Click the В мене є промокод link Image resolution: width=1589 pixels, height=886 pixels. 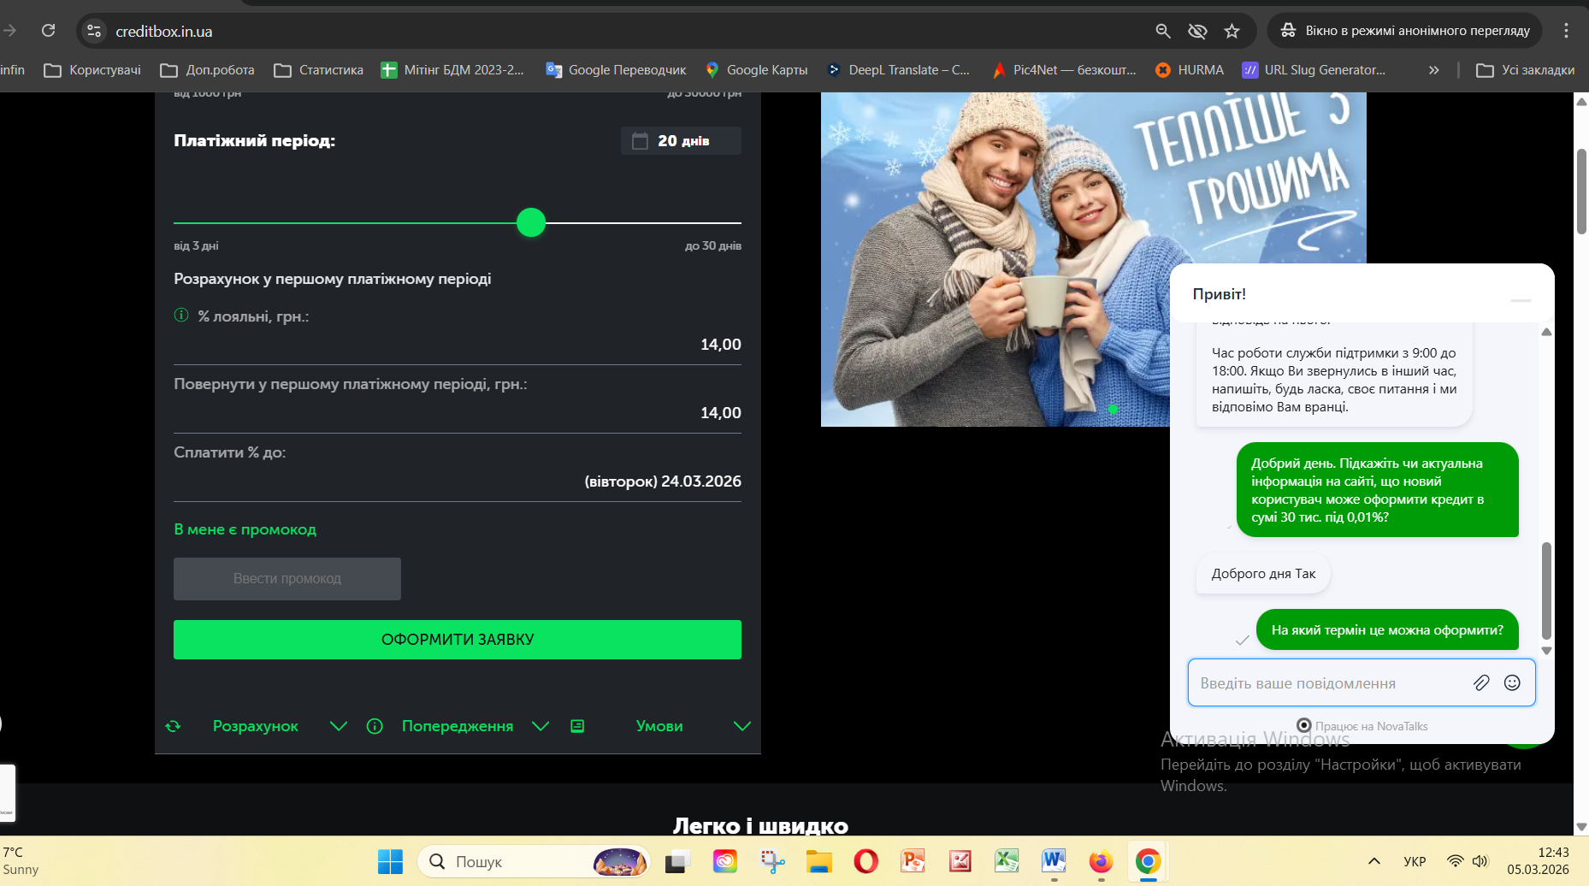pos(245,529)
